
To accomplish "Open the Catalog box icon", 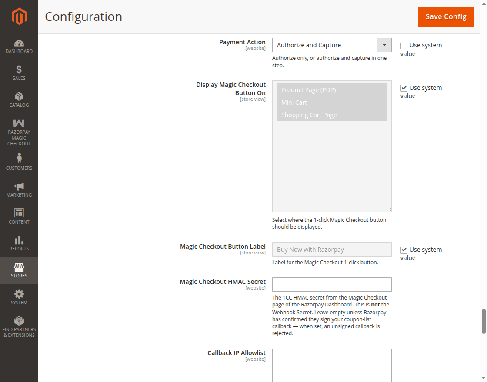I will (x=19, y=96).
